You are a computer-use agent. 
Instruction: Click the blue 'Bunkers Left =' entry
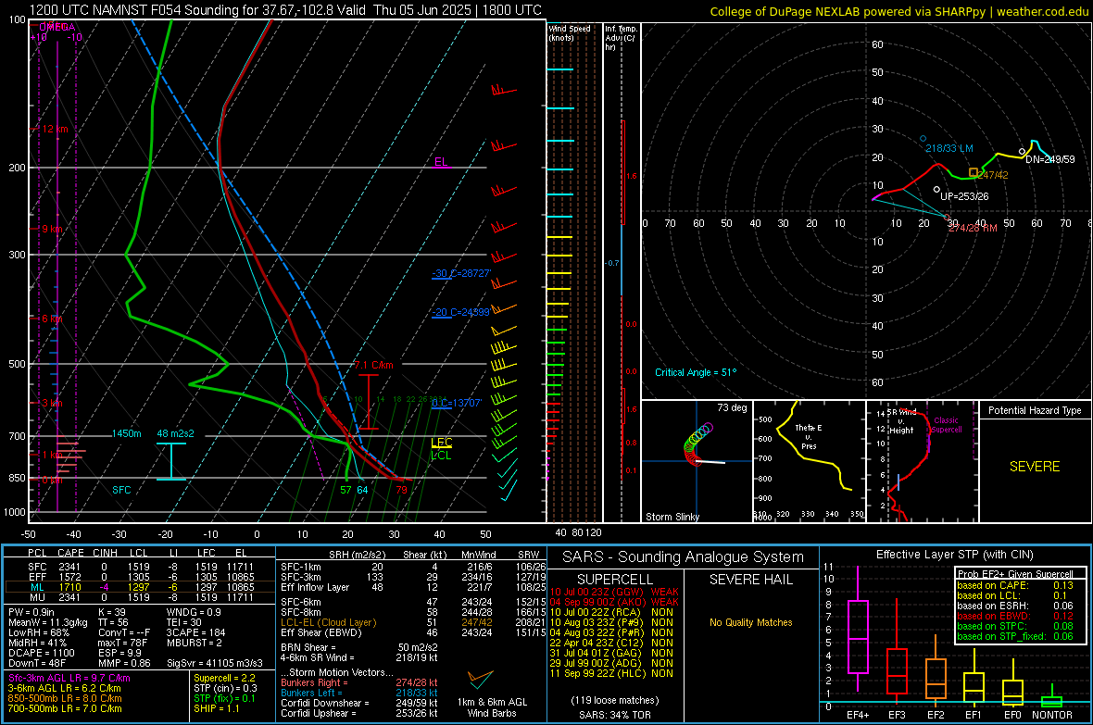pyautogui.click(x=359, y=693)
